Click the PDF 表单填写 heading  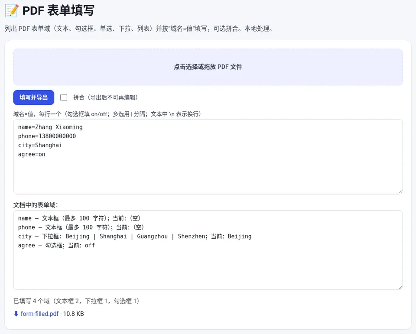point(58,10)
